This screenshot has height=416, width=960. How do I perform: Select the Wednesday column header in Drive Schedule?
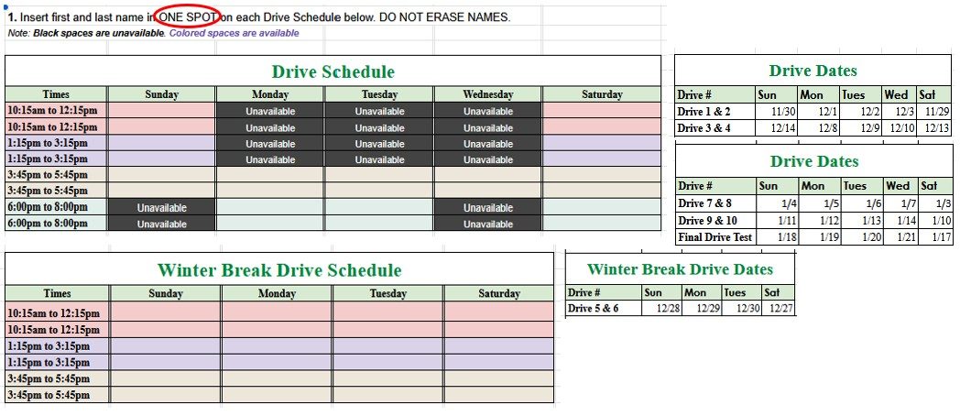[488, 94]
